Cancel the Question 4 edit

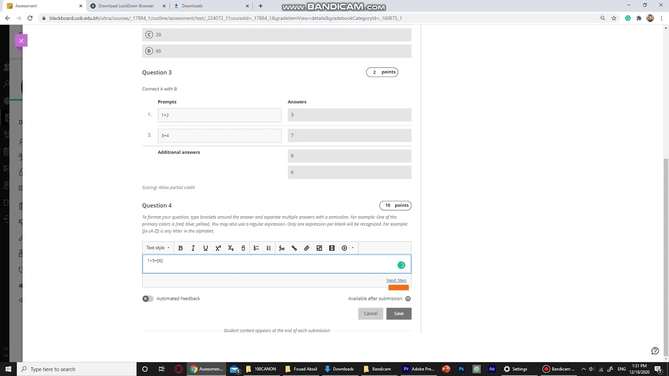[x=371, y=313]
